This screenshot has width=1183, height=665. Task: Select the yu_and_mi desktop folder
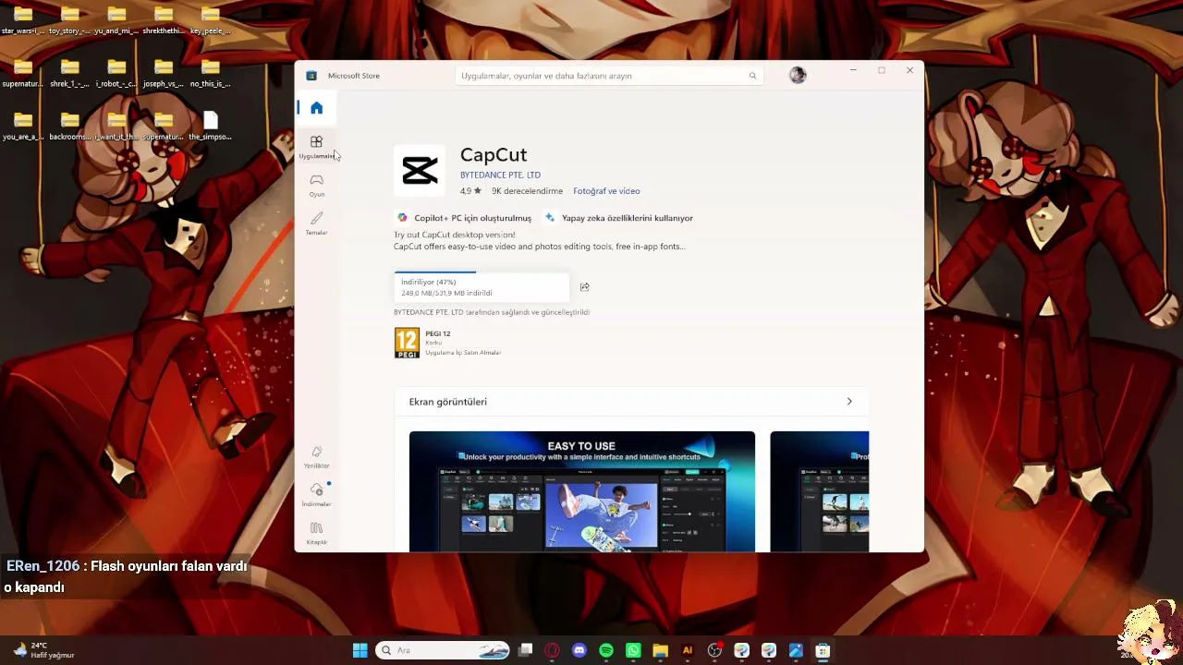coord(116,20)
